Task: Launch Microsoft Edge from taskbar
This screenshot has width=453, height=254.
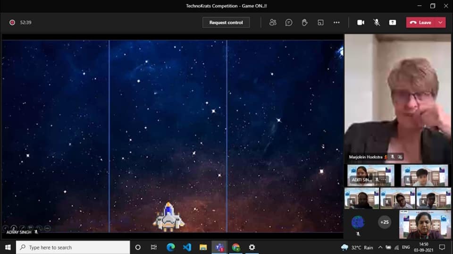Action: click(170, 247)
